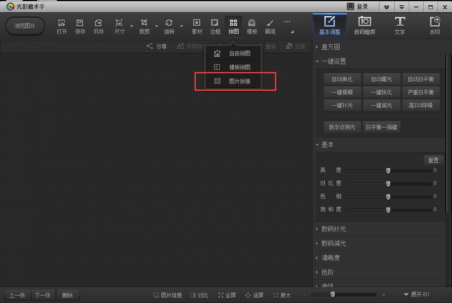This screenshot has height=303, width=452.
Task: Open the 素材 (Materials) tool
Action: coord(197,26)
